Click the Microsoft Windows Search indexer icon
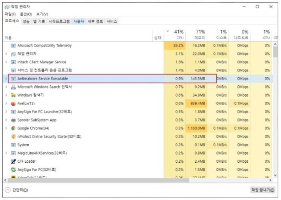The width and height of the screenshot is (281, 200). (13, 87)
